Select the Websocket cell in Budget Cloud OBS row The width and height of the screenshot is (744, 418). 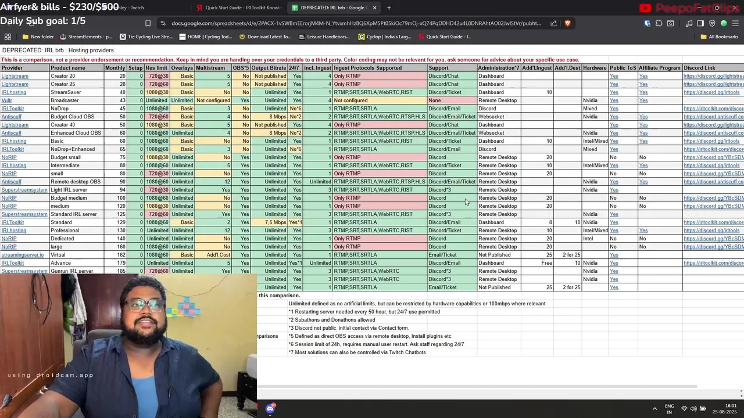coord(499,117)
